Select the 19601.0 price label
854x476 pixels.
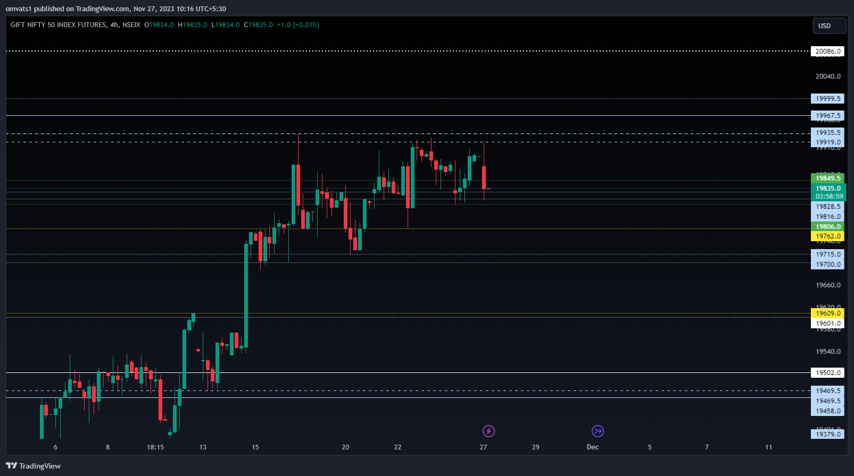pyautogui.click(x=827, y=323)
